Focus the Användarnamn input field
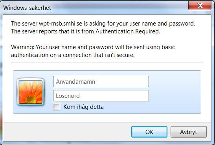 101,82
